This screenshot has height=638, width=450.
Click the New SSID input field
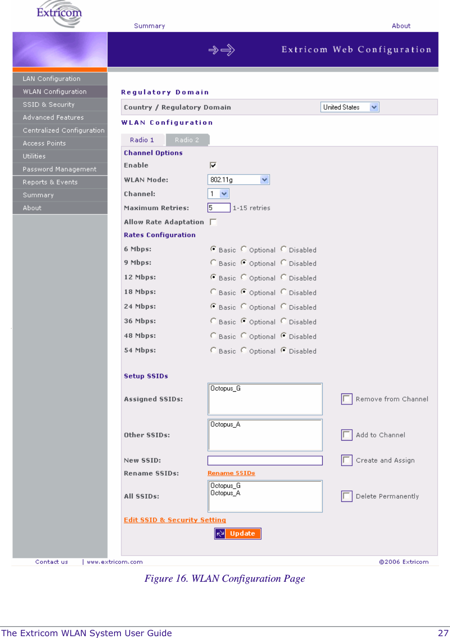pyautogui.click(x=265, y=460)
